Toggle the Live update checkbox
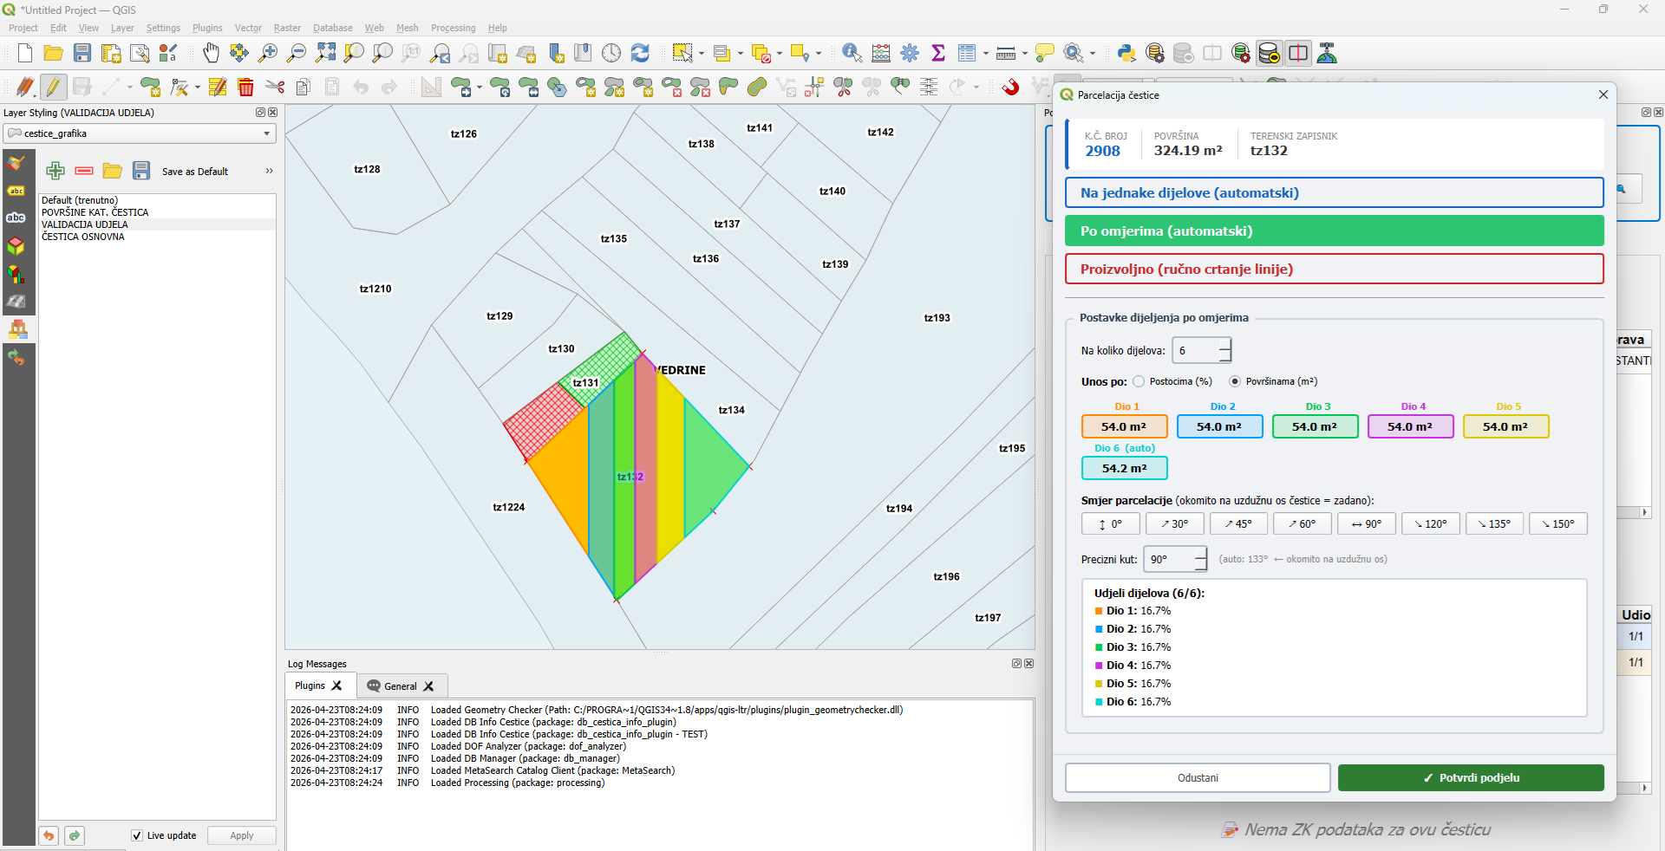 click(137, 835)
